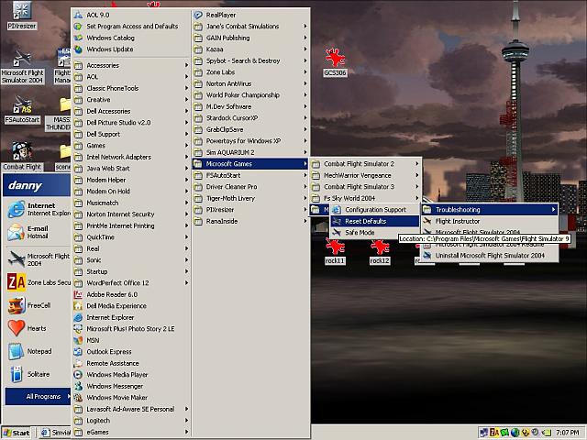Click Uninstall Microsoft Flight Simulator 2004
Viewport: 587px width, 440px height.
pos(490,256)
